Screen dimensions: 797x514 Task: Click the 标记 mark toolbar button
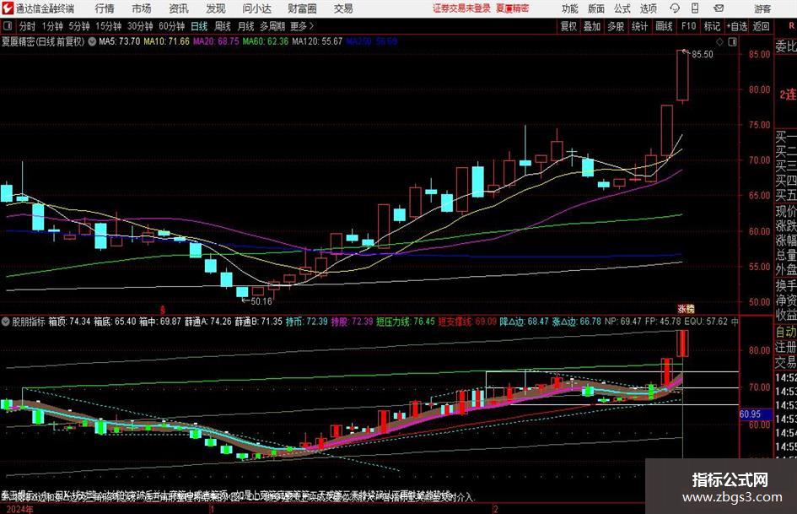click(712, 26)
